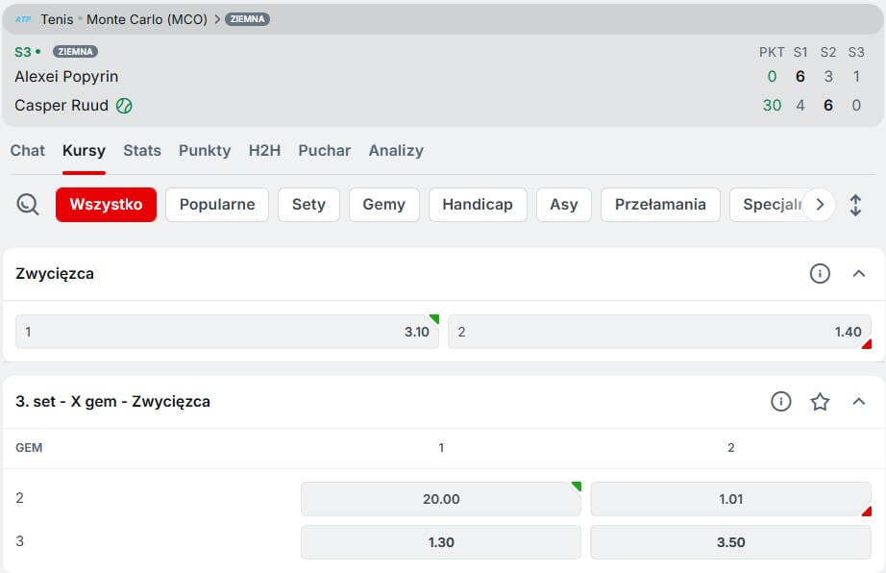This screenshot has height=573, width=886.
Task: Favorite the 3. set X gem market
Action: point(820,402)
